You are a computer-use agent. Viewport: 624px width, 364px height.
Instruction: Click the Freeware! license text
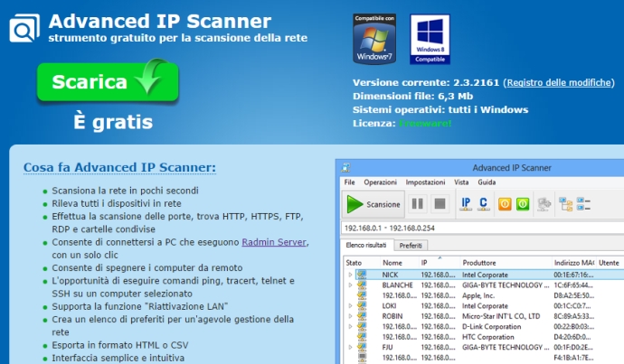coord(425,124)
